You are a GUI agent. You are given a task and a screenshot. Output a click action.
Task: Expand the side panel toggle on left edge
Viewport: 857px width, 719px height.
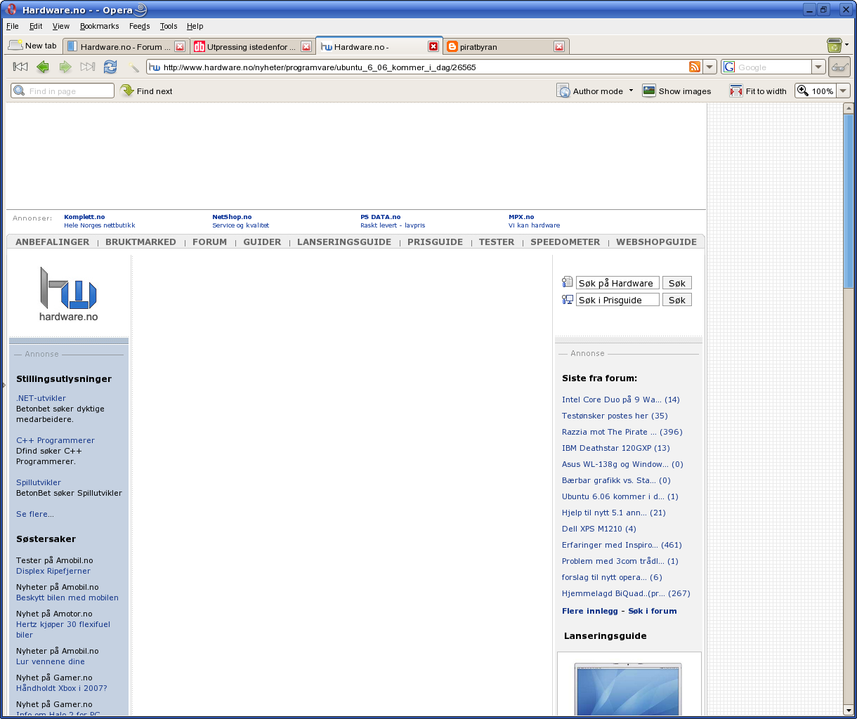point(3,385)
